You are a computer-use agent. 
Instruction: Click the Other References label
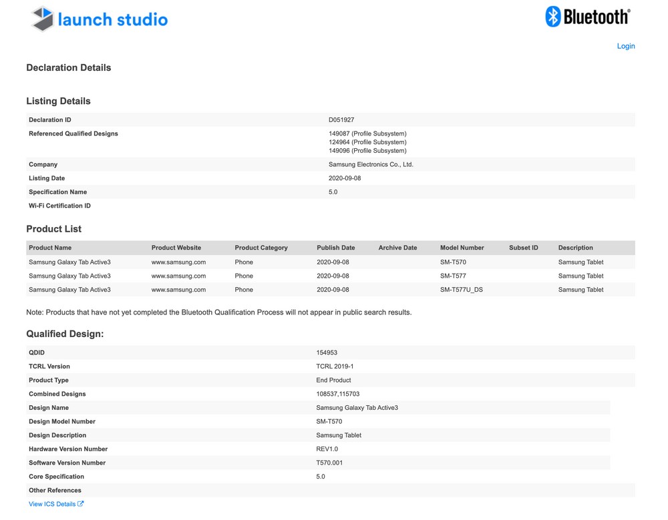tap(55, 490)
